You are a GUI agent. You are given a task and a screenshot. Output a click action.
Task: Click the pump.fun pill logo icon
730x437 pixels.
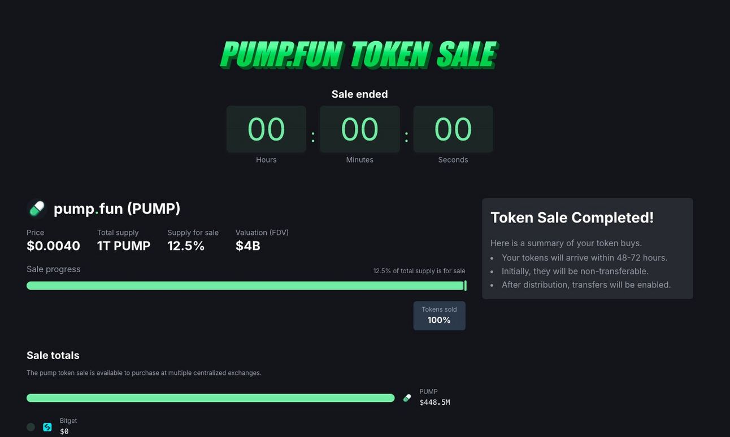tap(37, 209)
